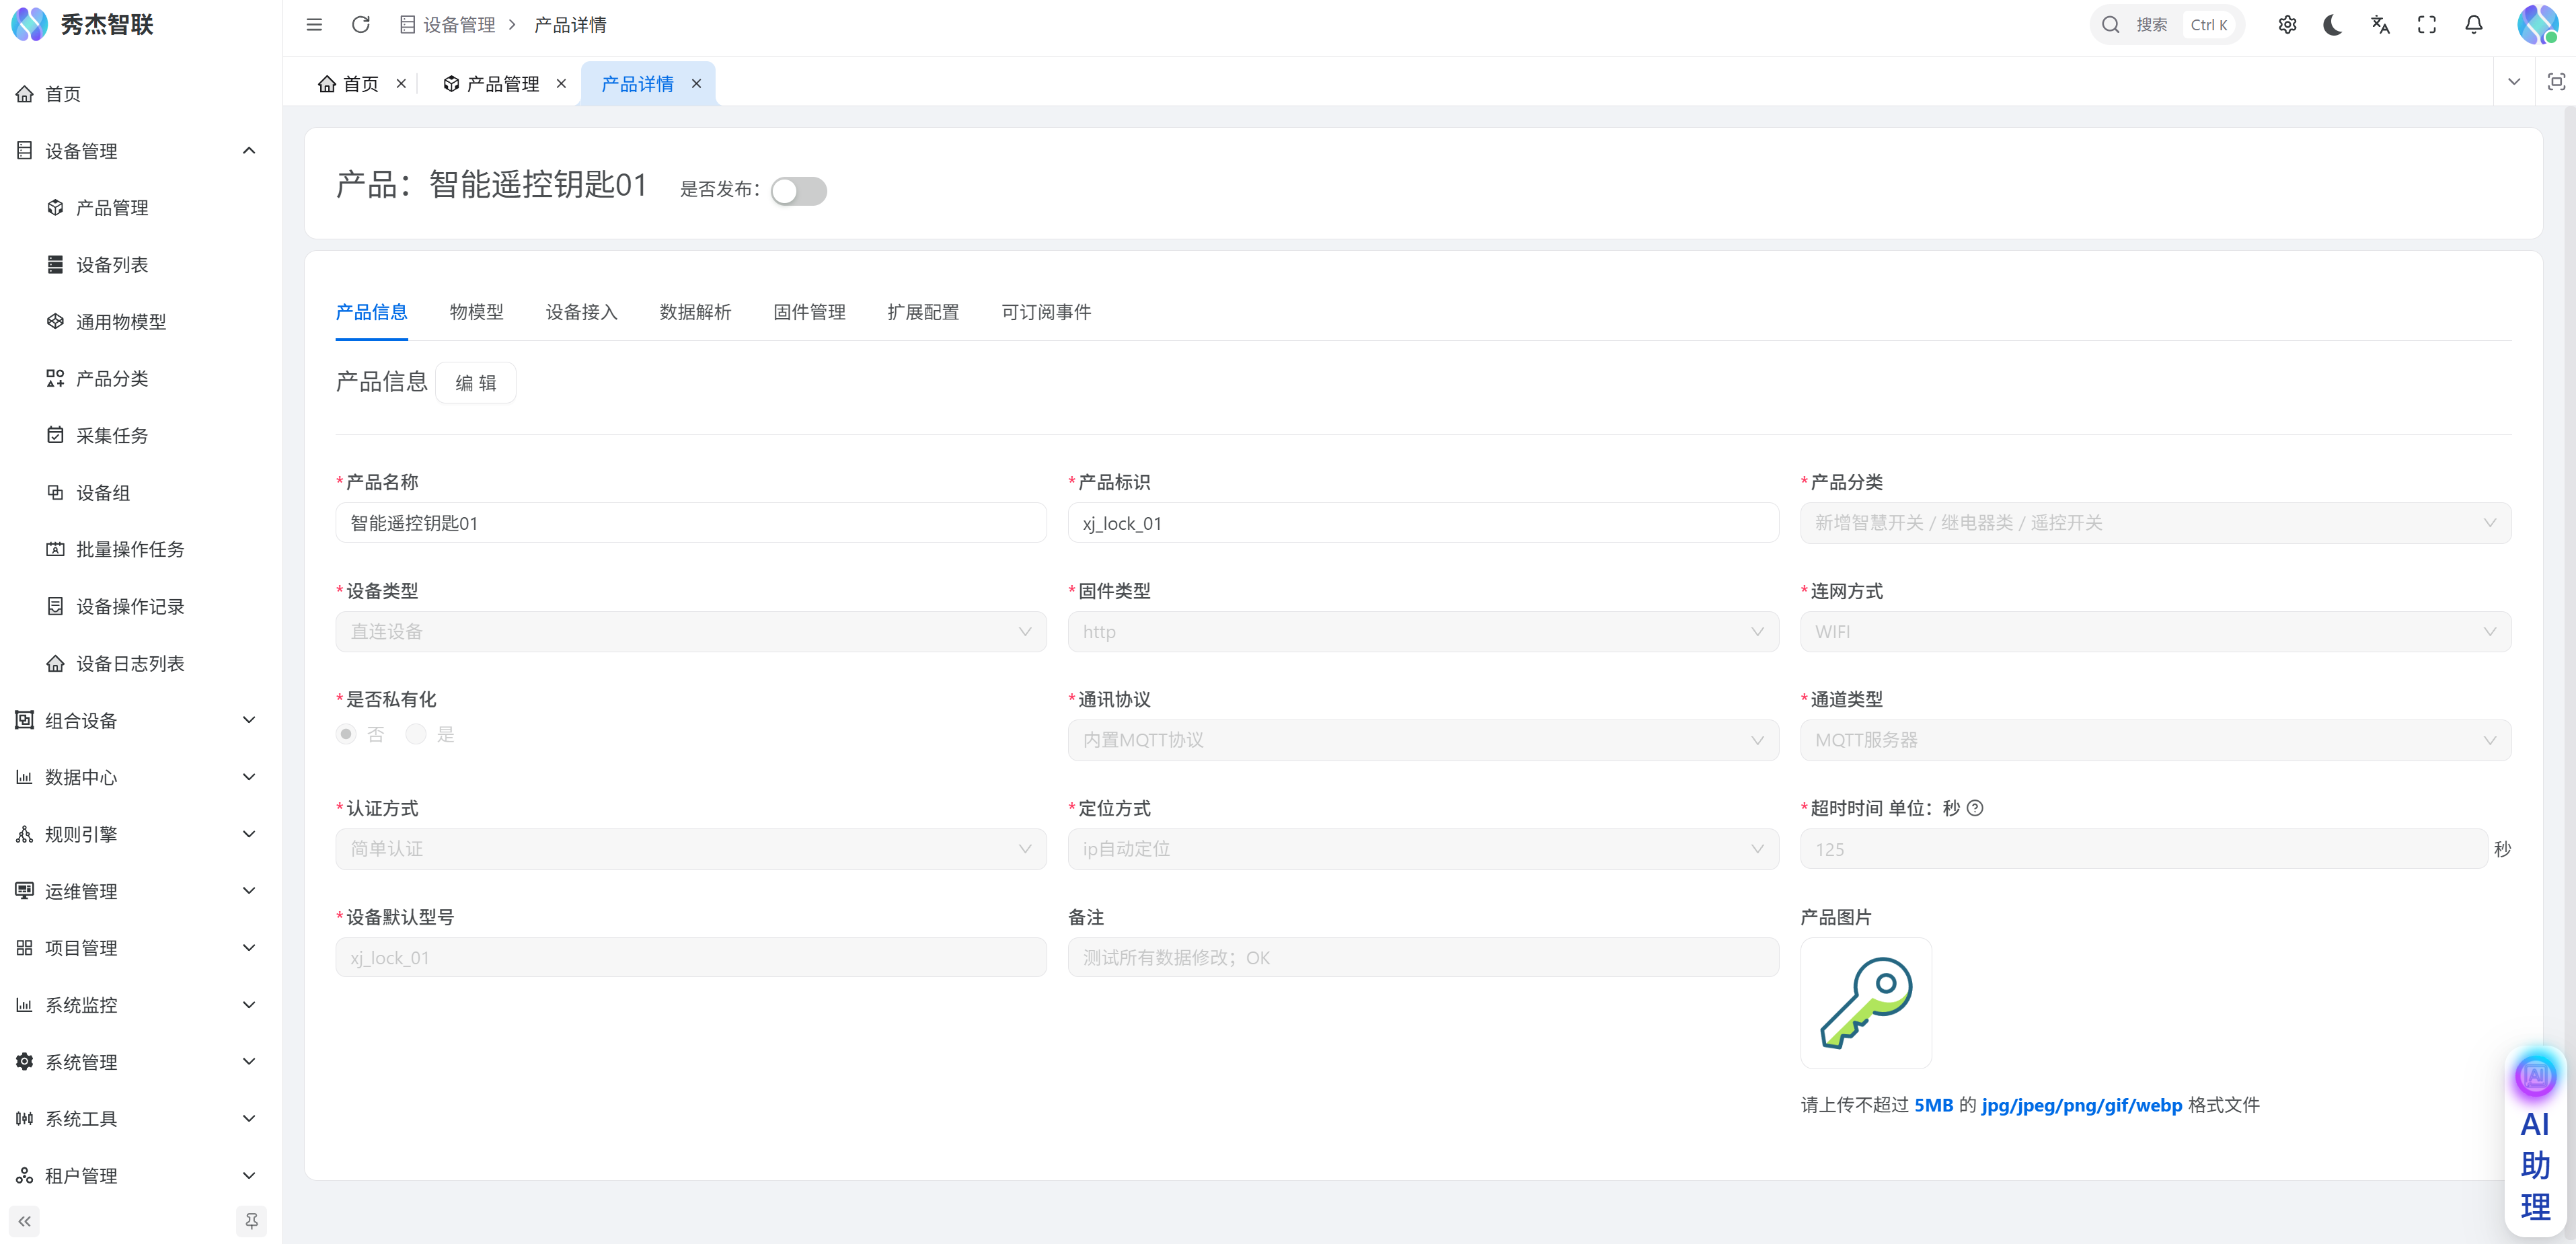Open the 设备类型 dropdown

coord(690,632)
